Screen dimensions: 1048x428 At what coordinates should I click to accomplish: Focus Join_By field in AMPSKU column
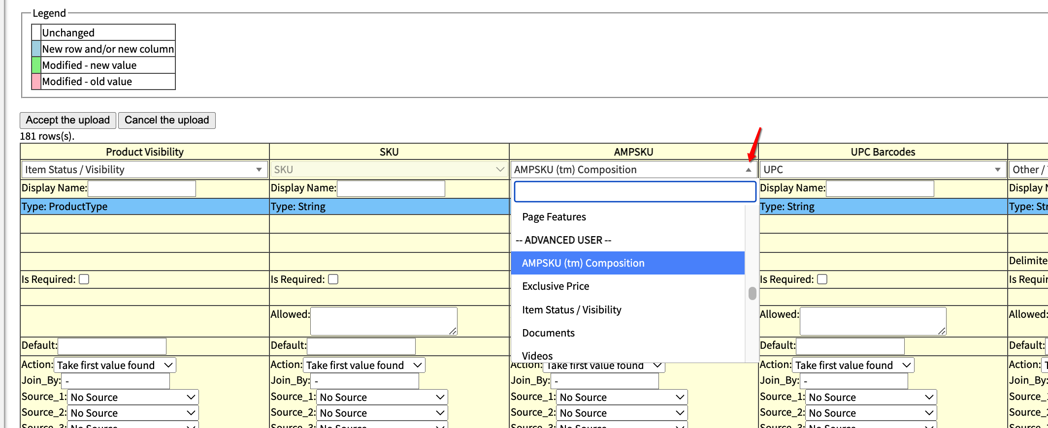tap(605, 381)
